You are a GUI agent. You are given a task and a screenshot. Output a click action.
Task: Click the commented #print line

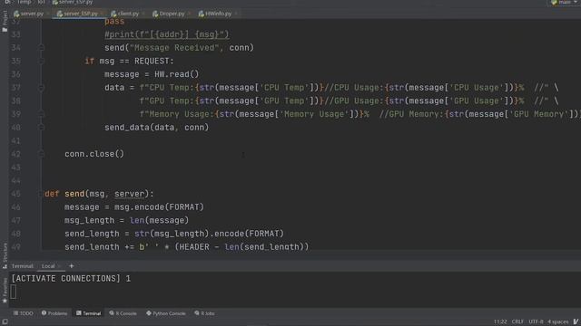167,34
